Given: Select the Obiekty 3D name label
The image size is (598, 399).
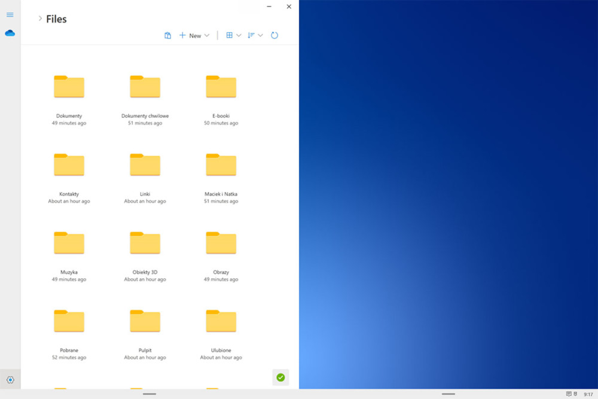Looking at the screenshot, I should point(145,272).
